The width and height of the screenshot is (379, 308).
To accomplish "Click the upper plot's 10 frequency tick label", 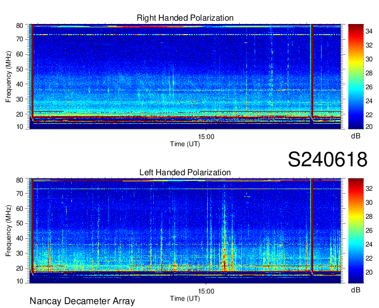I will coord(20,127).
